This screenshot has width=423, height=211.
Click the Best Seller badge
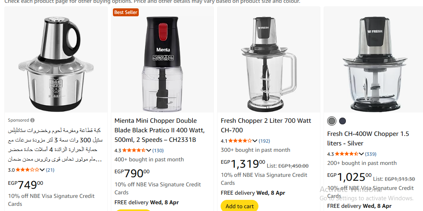click(x=126, y=12)
